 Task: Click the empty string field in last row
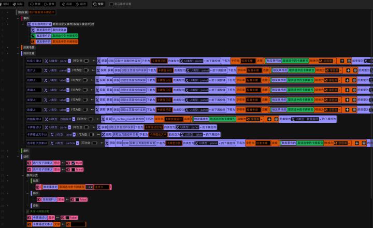[x=78, y=224]
